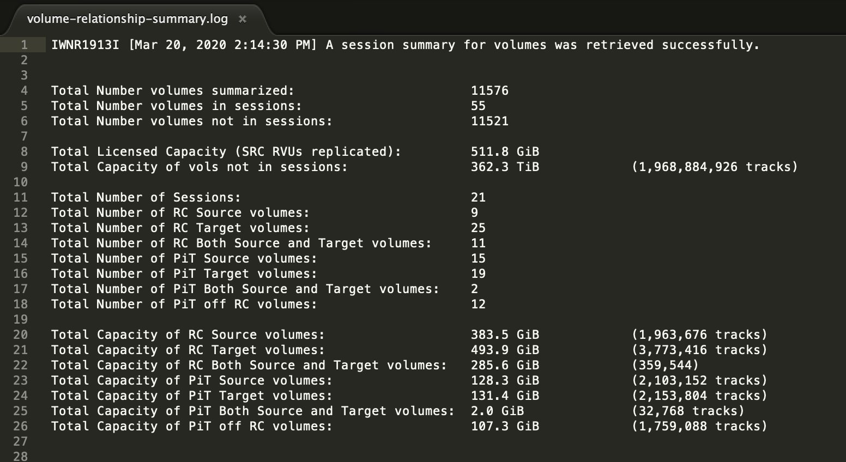The image size is (846, 462).
Task: Click line number 28 in the gutter
Action: point(21,455)
